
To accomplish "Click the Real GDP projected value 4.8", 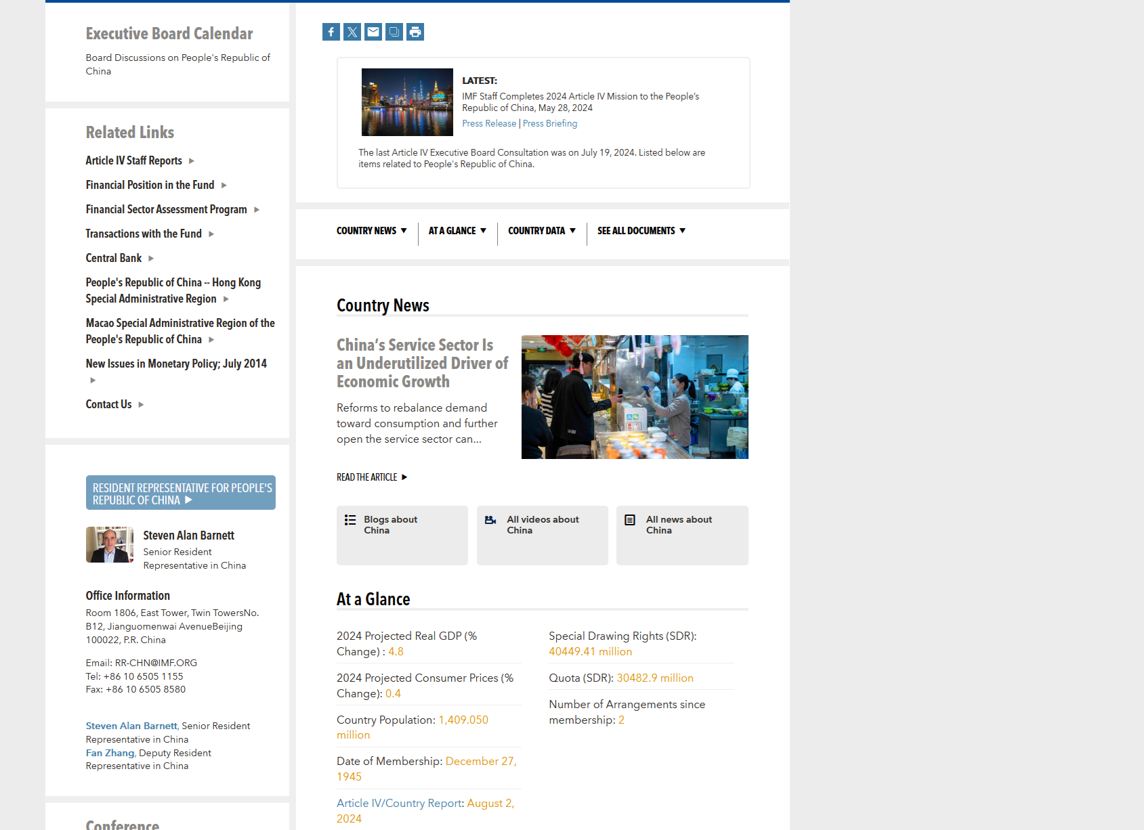I will 396,651.
